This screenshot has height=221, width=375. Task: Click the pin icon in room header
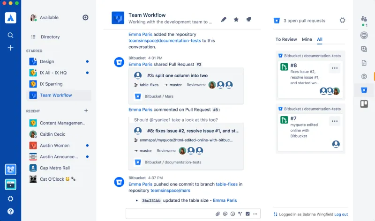[249, 19]
